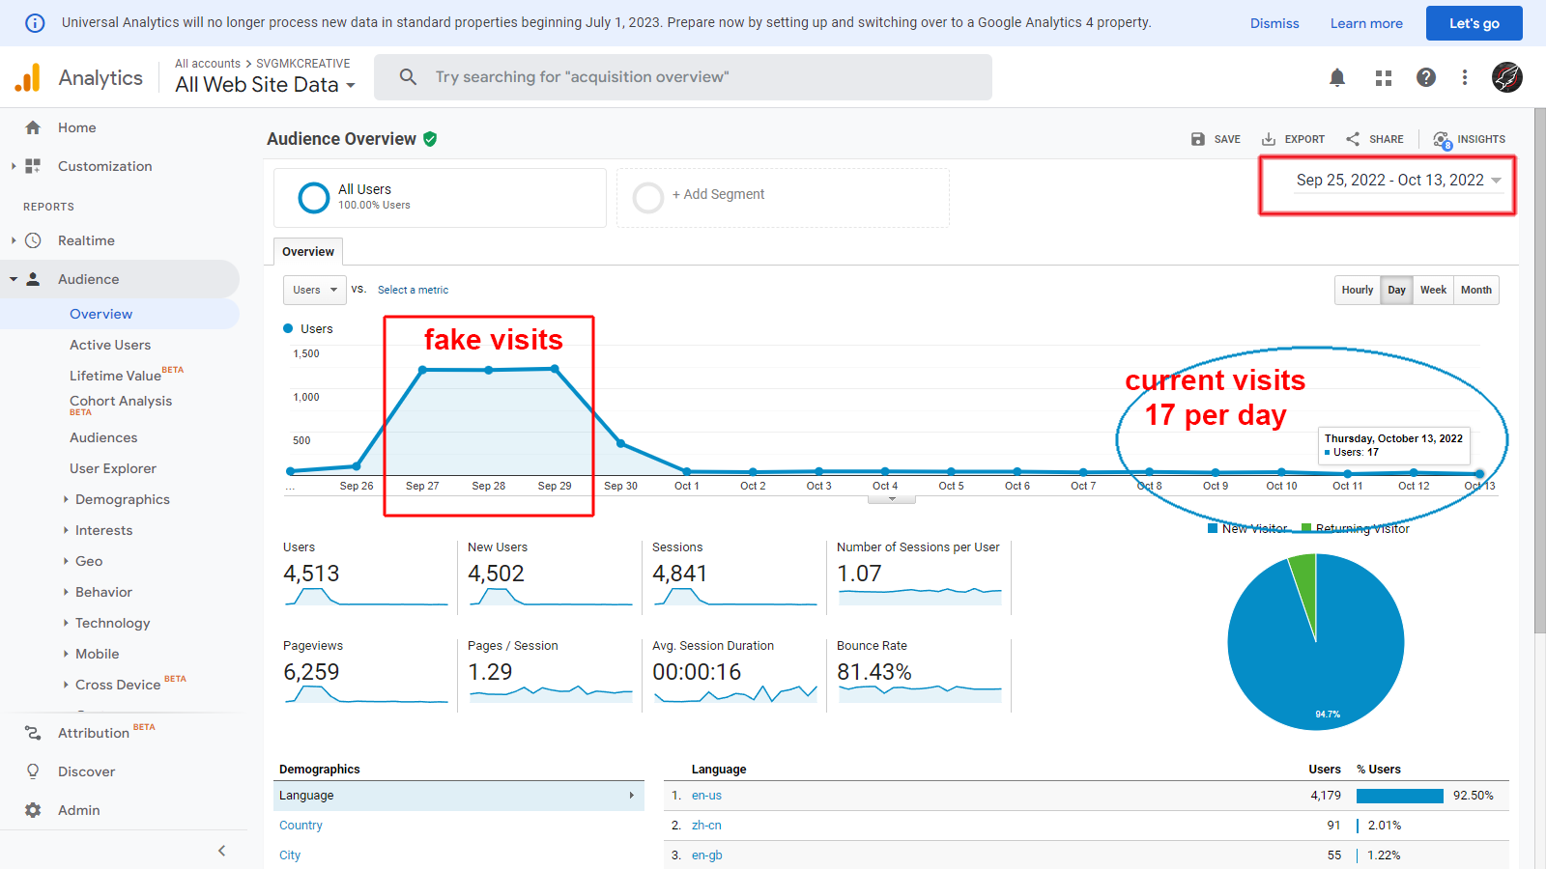1546x869 pixels.
Task: Click the analytics search field
Action: pos(682,77)
